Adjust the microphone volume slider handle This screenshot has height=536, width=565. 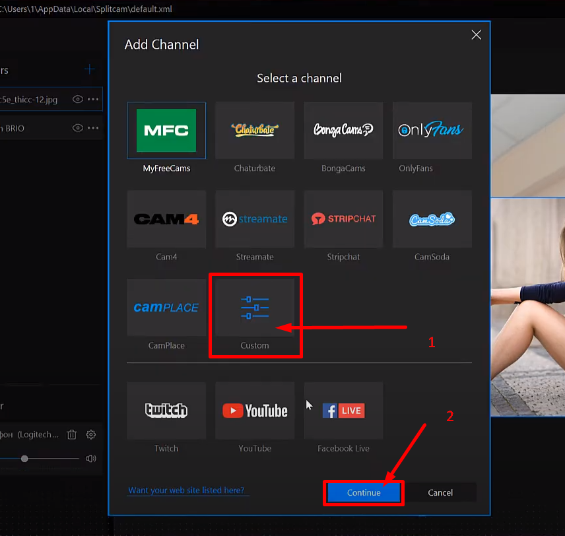(24, 459)
